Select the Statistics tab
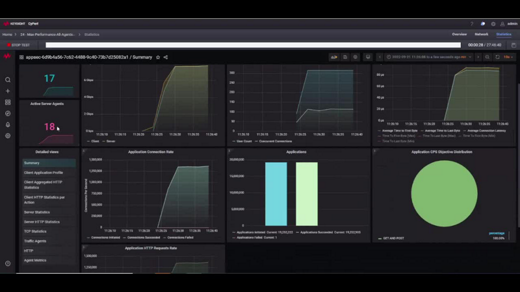 503,34
